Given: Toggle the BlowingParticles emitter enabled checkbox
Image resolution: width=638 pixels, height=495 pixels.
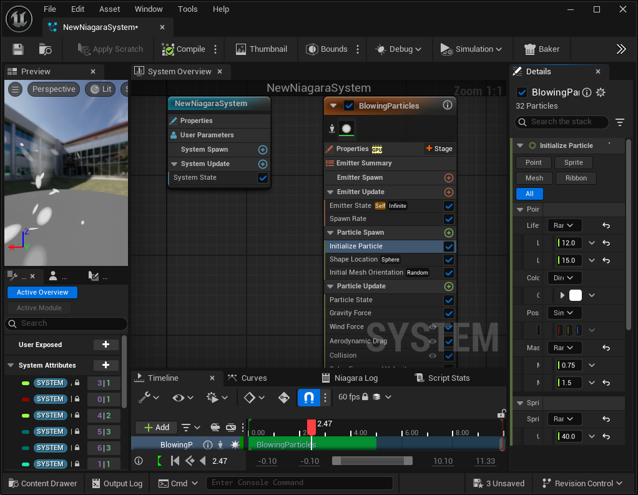Looking at the screenshot, I should coord(349,105).
